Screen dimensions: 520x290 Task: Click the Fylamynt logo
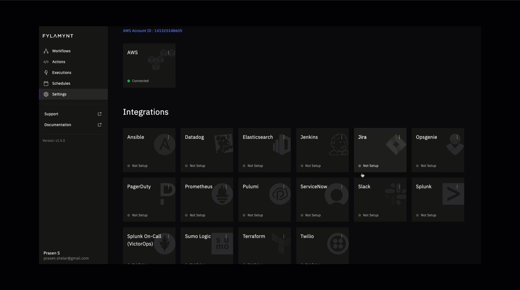[x=58, y=36]
